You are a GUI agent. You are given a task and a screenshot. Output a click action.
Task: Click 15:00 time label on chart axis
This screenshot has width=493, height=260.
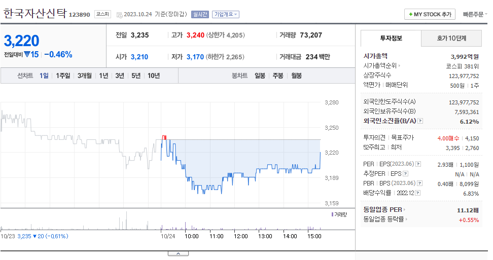point(314,236)
